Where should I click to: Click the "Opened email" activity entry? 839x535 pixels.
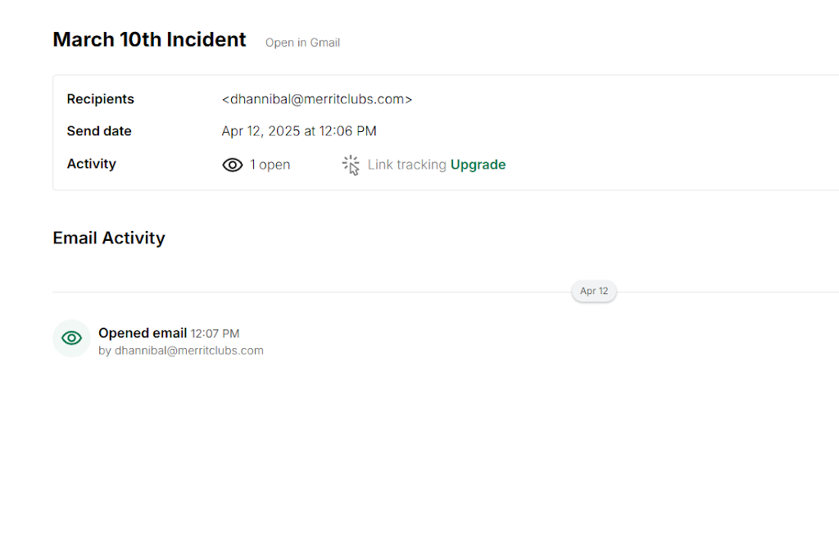(x=143, y=333)
